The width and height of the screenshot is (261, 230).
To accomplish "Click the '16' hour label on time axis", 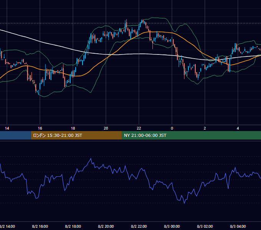I will (40, 128).
